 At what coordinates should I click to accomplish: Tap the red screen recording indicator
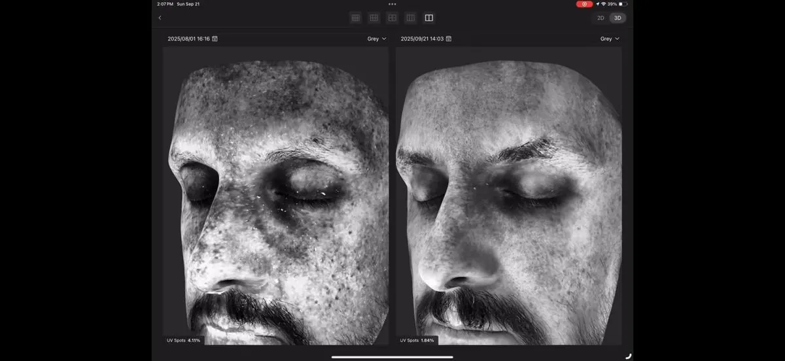click(584, 4)
